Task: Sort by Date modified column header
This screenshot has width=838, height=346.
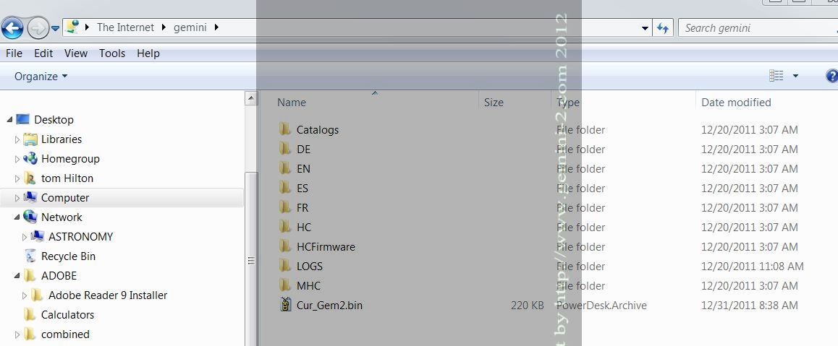Action: [736, 103]
